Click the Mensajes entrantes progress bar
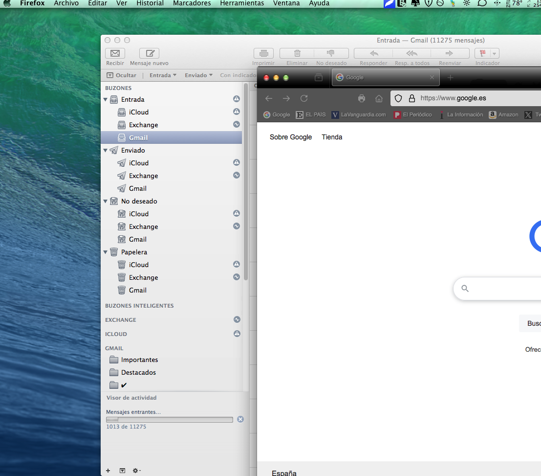The width and height of the screenshot is (541, 476). click(169, 419)
